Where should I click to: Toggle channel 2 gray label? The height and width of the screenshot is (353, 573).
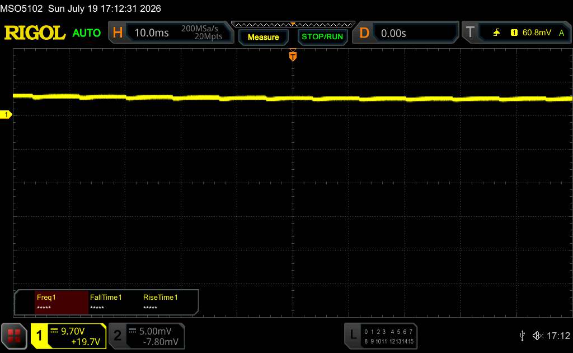[x=118, y=336]
